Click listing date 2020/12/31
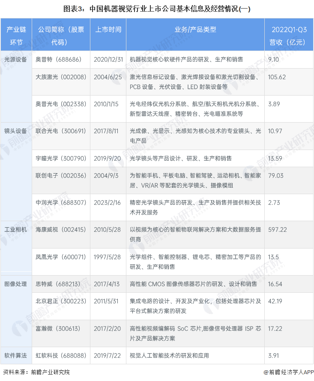314x381 pixels. 108,60
